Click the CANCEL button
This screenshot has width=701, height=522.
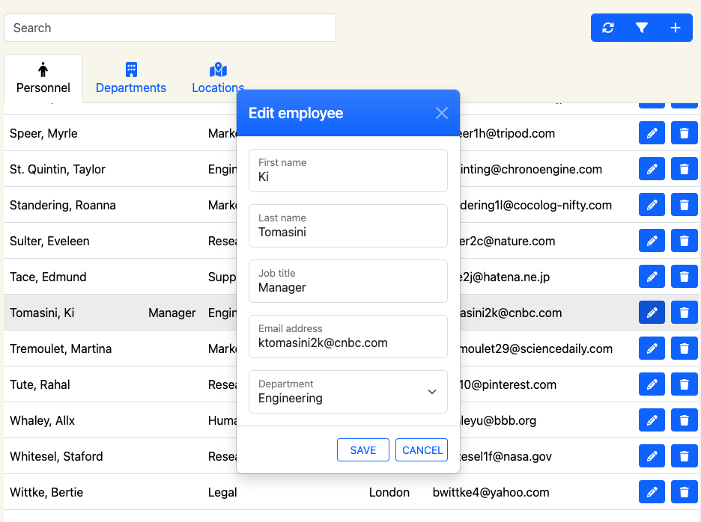(422, 450)
